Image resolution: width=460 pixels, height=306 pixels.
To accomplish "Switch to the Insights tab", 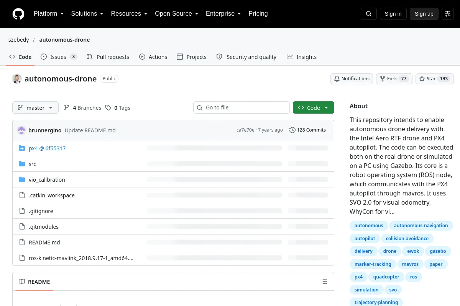I will point(302,57).
